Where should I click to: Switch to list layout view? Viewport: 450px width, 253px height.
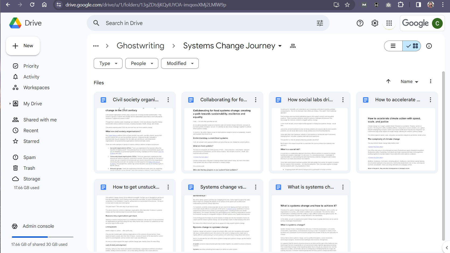click(393, 46)
